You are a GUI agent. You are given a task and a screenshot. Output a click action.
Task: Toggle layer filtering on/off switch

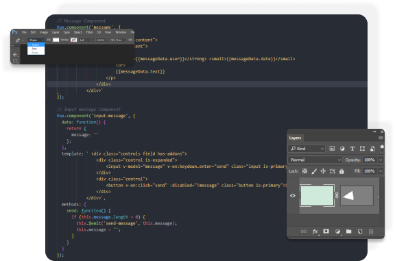tap(382, 148)
